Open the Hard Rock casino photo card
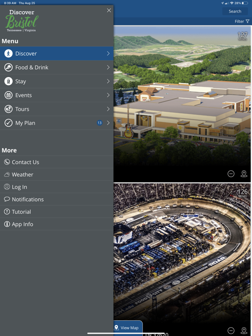The width and height of the screenshot is (252, 336). [182, 104]
